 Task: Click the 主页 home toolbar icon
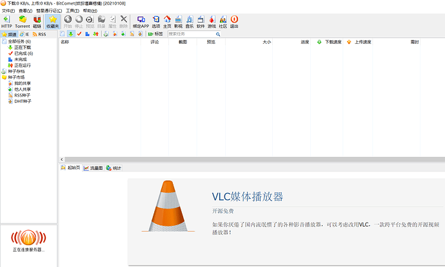coord(167,22)
